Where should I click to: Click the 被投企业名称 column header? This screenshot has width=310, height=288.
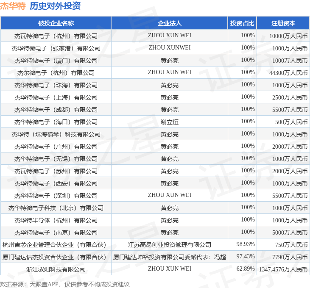click(56, 23)
